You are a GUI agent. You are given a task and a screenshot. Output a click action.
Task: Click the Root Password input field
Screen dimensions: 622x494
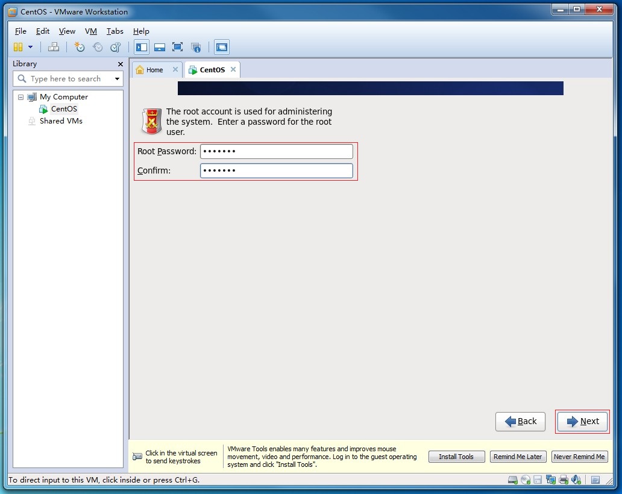click(x=276, y=151)
